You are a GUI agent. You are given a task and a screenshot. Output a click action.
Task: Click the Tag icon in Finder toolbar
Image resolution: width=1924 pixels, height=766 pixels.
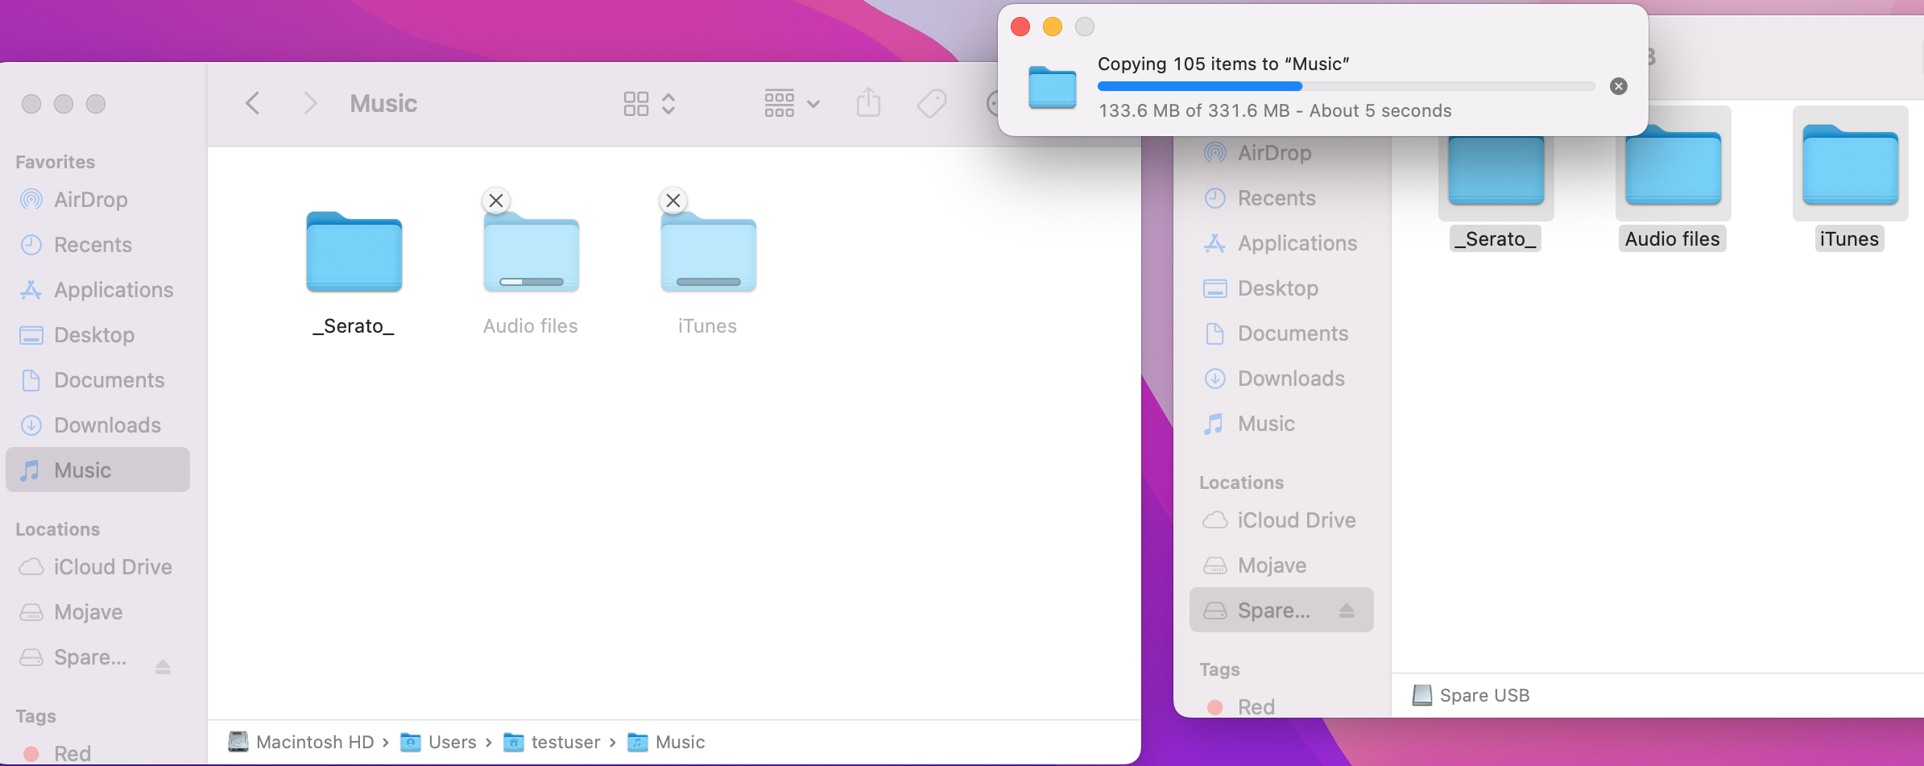(x=931, y=103)
